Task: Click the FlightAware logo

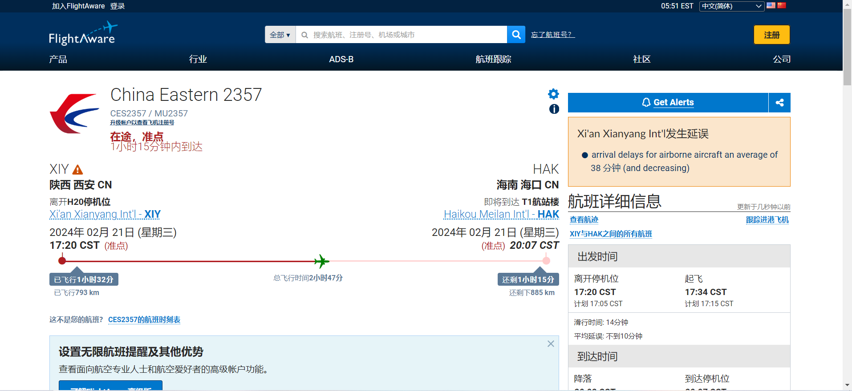Action: tap(83, 34)
